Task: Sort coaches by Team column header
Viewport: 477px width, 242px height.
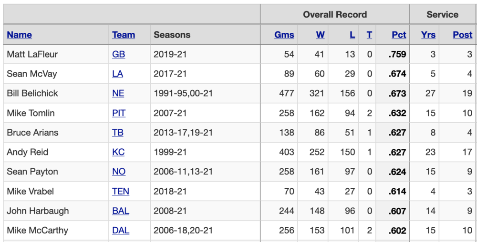Action: click(x=124, y=35)
